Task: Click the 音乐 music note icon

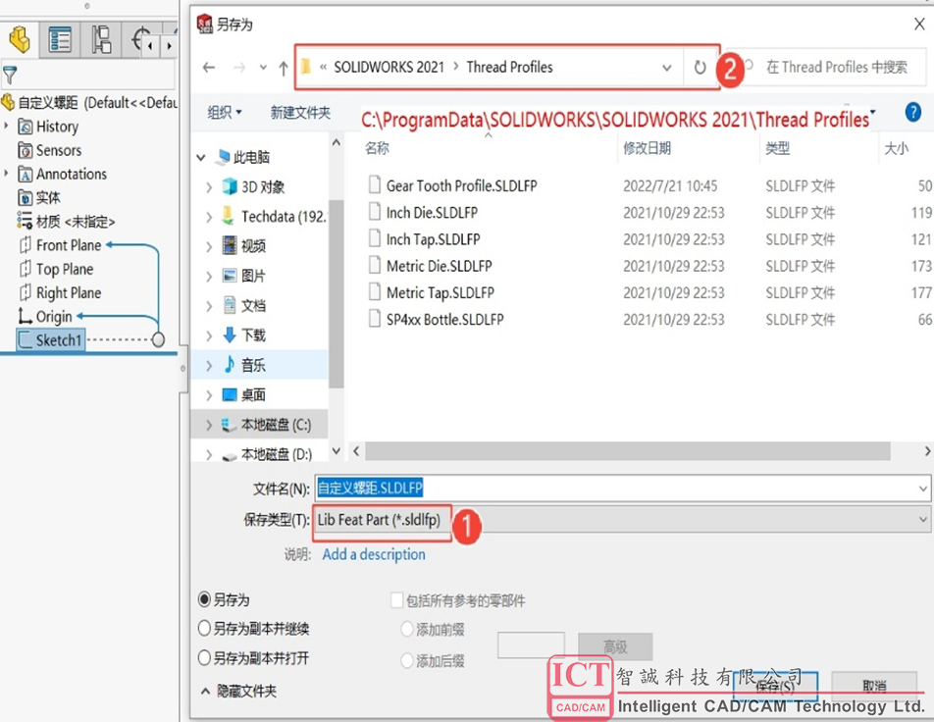Action: pos(230,364)
